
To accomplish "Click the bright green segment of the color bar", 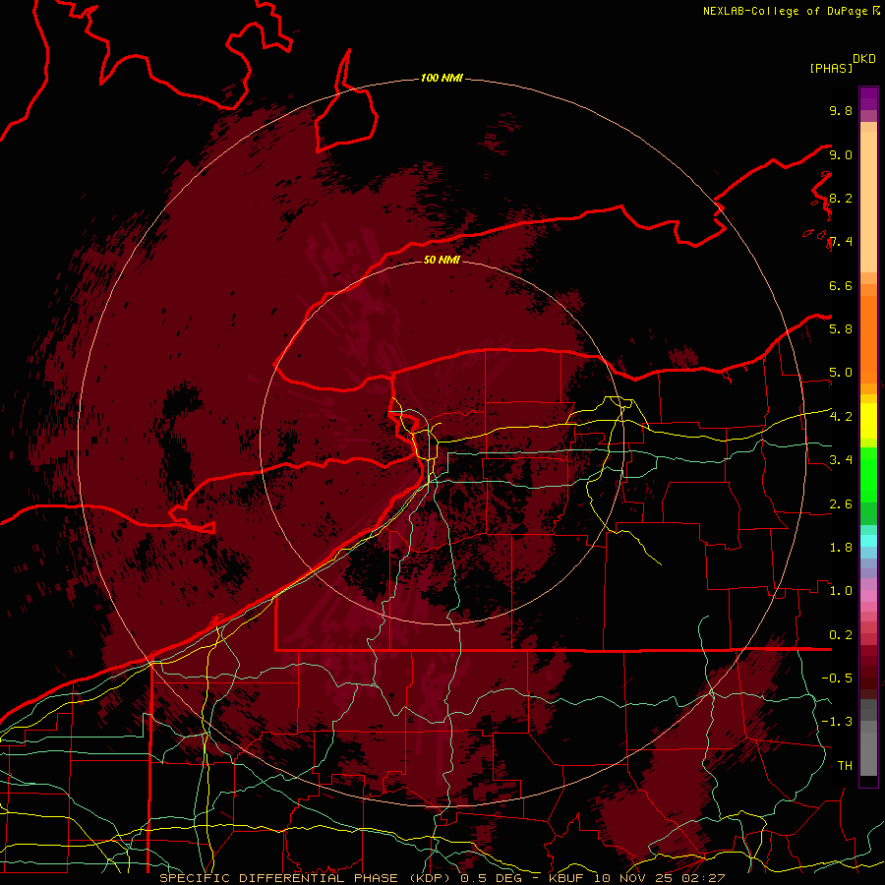I will (868, 474).
